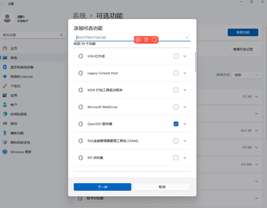Expand RAS连接管理器 (CMAK) details chevron
This screenshot has width=267, height=208.
click(x=185, y=141)
